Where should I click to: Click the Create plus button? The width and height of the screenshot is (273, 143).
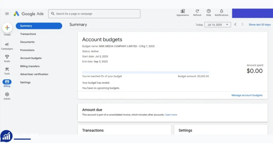7,28
